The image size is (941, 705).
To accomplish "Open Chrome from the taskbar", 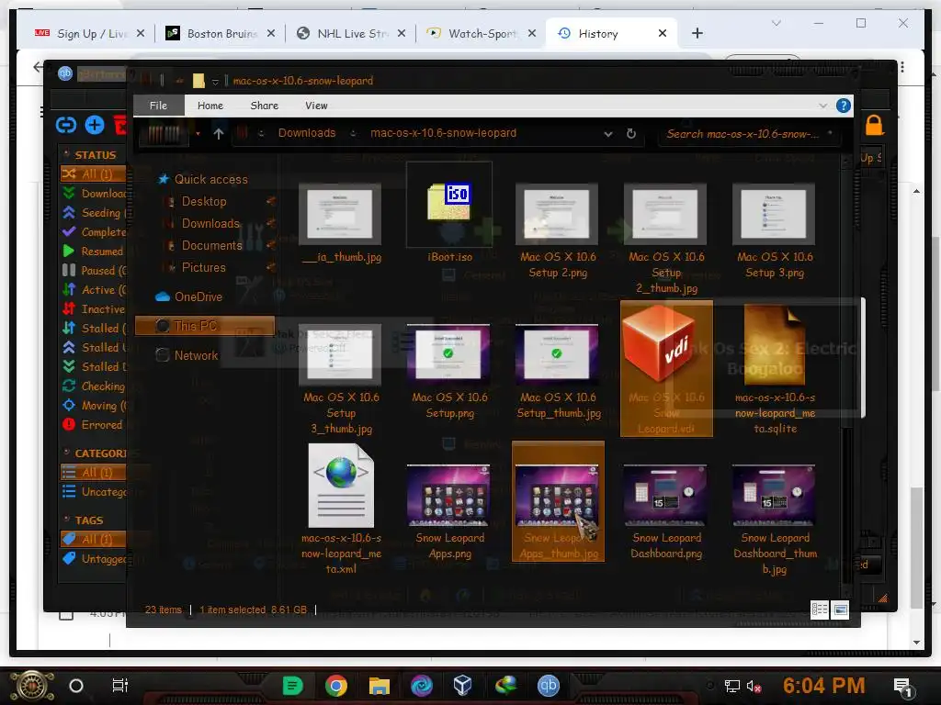I will [336, 685].
